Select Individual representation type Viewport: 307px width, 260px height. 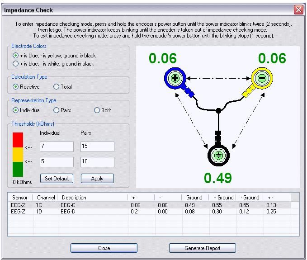16,110
